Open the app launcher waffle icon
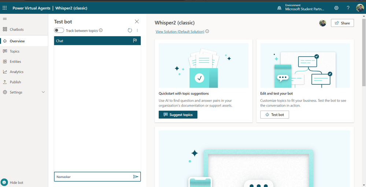The height and width of the screenshot is (187, 366). [x=5, y=8]
